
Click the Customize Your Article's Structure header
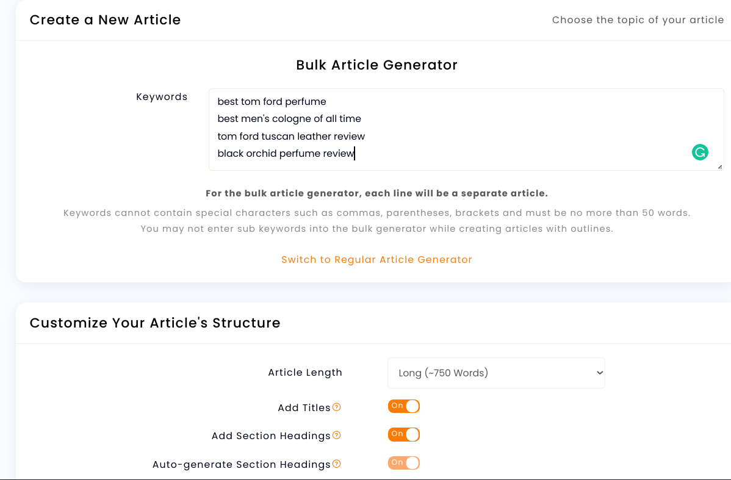(156, 323)
